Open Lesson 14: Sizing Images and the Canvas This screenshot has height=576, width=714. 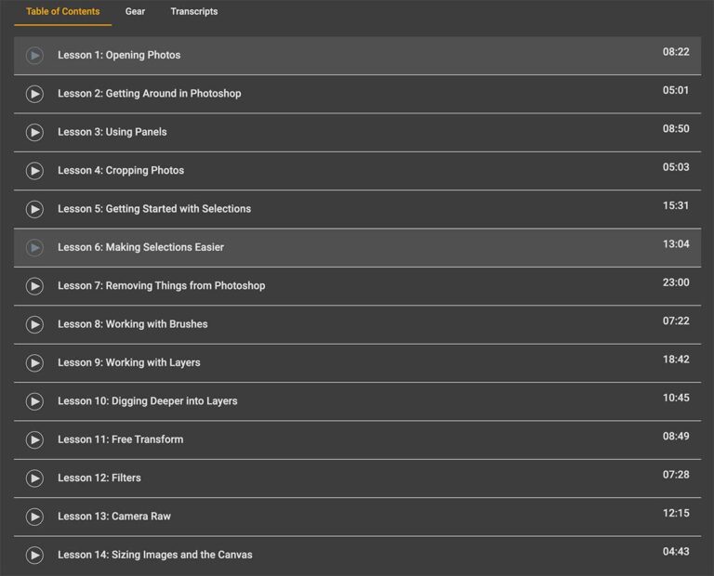tap(154, 555)
